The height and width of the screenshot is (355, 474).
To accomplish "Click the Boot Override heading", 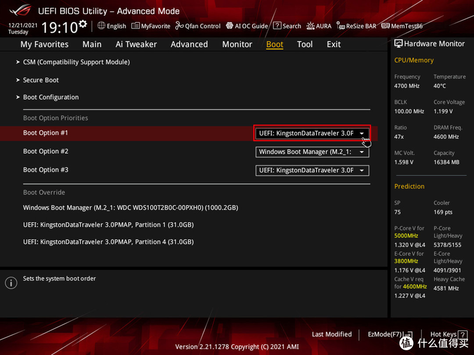I will 44,192.
